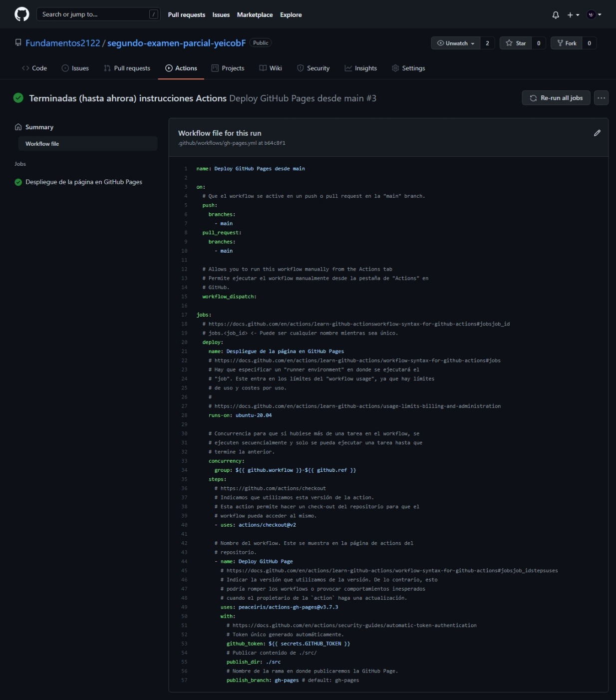Click the Summary home icon
Viewport: 616px width, 700px height.
pyautogui.click(x=18, y=127)
